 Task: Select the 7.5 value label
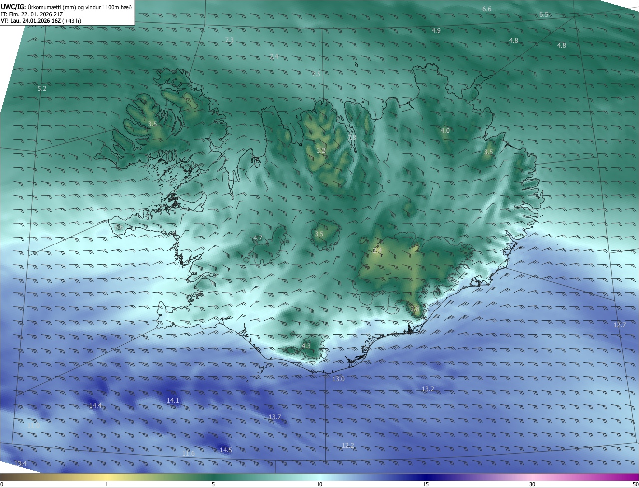coord(316,74)
